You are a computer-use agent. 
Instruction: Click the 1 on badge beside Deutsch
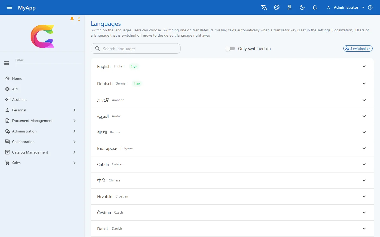pyautogui.click(x=137, y=84)
